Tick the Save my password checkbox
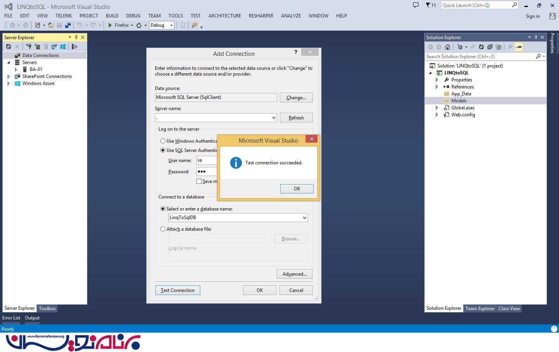The image size is (559, 352). 199,181
